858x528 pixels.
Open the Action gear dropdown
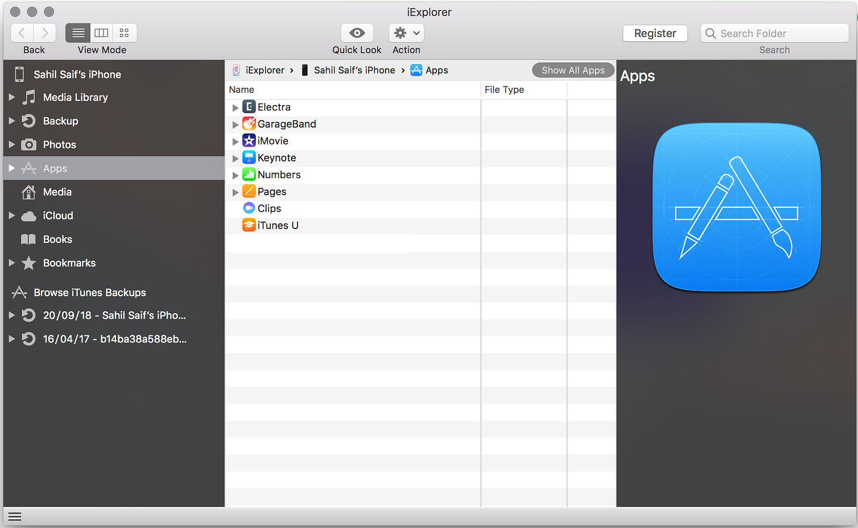(x=406, y=33)
